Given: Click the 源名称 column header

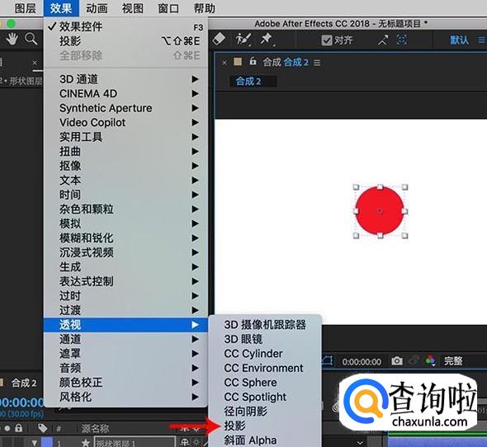Looking at the screenshot, I should point(95,429).
